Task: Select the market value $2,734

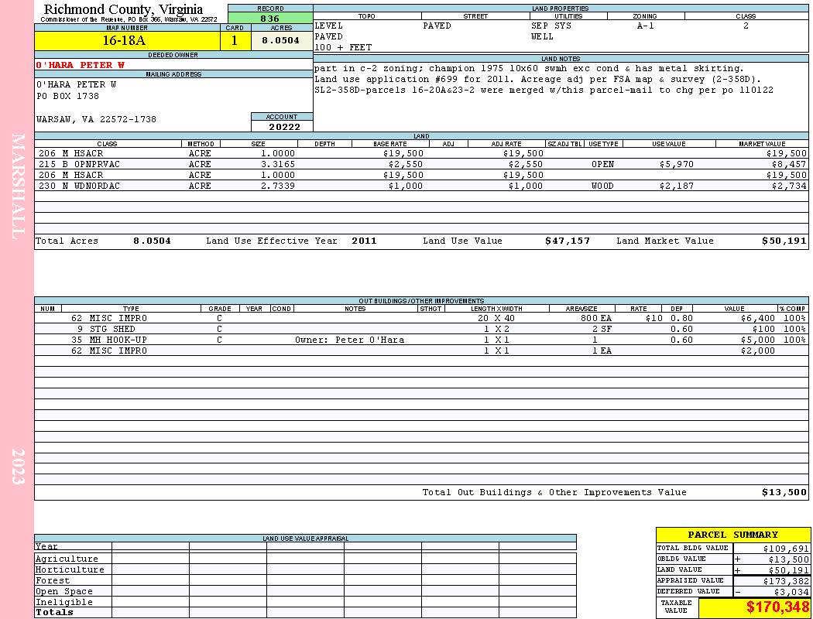Action: tap(789, 186)
